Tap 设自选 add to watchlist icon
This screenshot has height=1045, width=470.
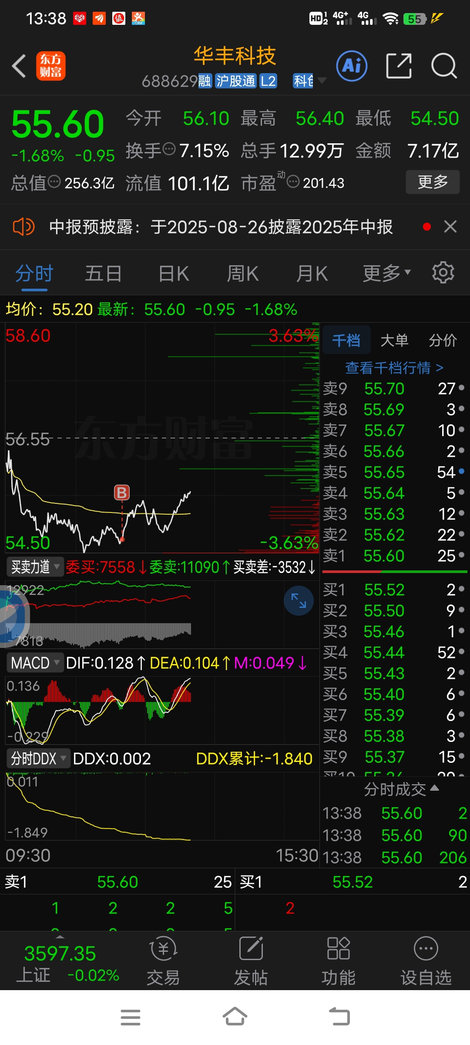tap(426, 961)
